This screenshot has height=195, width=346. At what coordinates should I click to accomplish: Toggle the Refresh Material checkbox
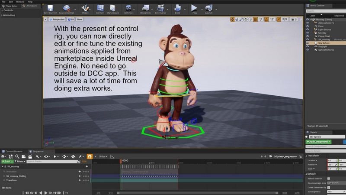tap(328, 178)
